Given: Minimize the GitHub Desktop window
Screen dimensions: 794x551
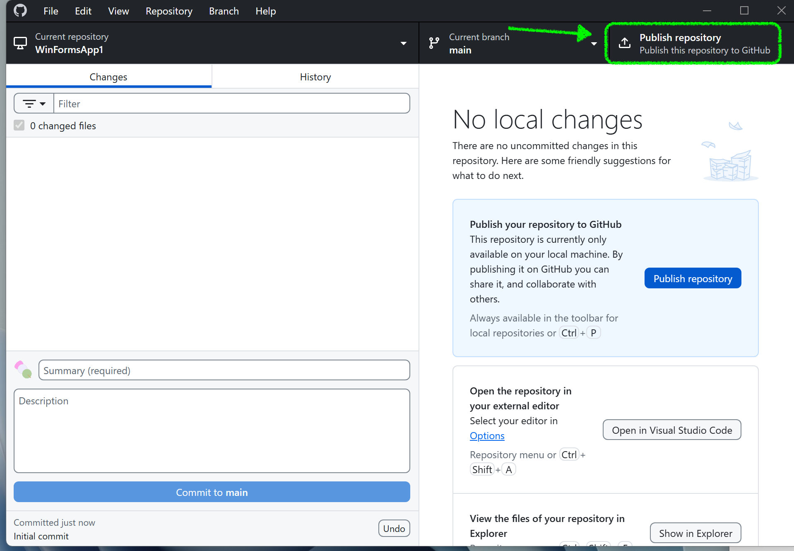Looking at the screenshot, I should point(707,11).
